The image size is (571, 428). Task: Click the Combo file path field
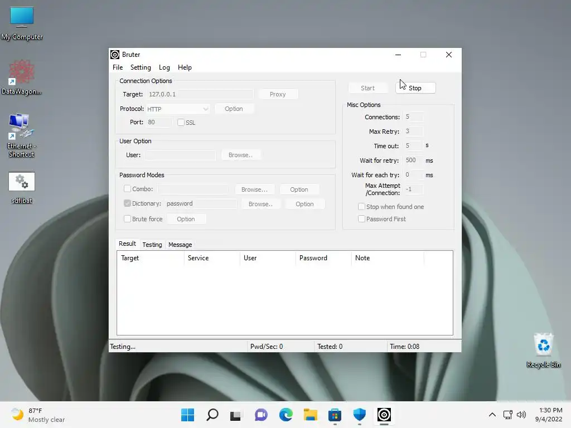coord(193,189)
